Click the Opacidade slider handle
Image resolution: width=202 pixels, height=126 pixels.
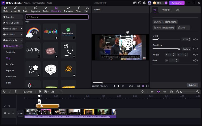coord(179,49)
